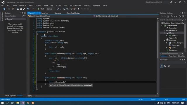187x105 pixels.
Task: Click the comment selection toolbar icon
Action: [64, 9]
